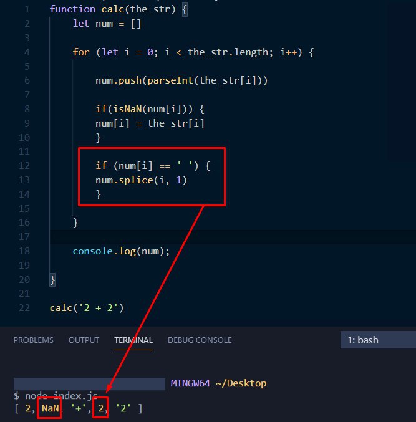This screenshot has width=416, height=422.
Task: Click 'isNaN' on line 8
Action: click(127, 109)
